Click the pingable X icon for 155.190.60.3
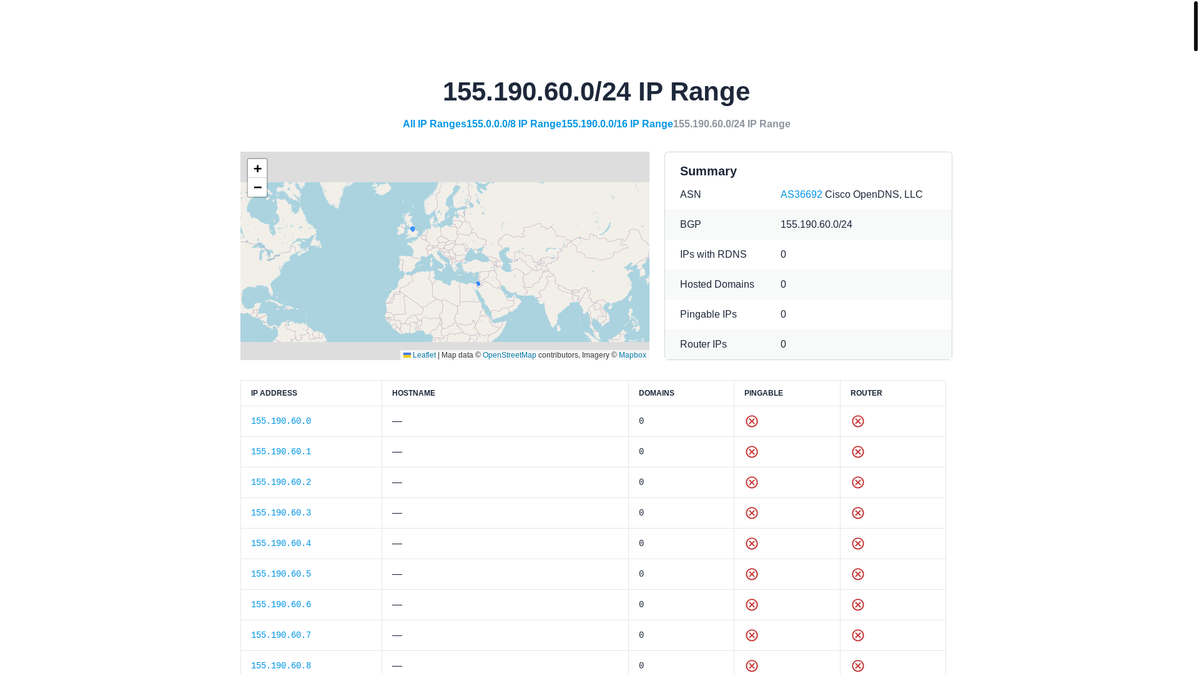This screenshot has height=674, width=1199. click(752, 513)
